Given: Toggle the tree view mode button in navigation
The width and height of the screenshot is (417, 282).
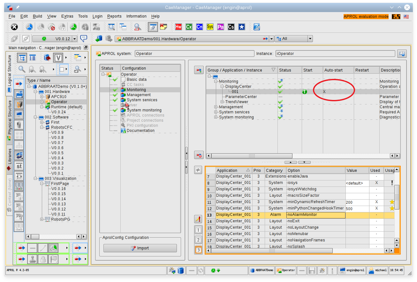Looking at the screenshot, I should click(22, 58).
